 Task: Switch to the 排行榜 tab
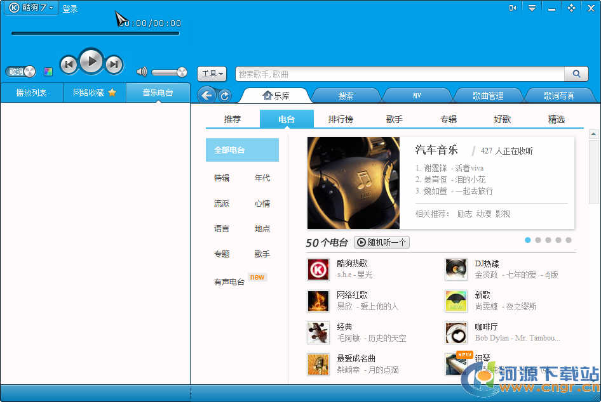coord(341,119)
